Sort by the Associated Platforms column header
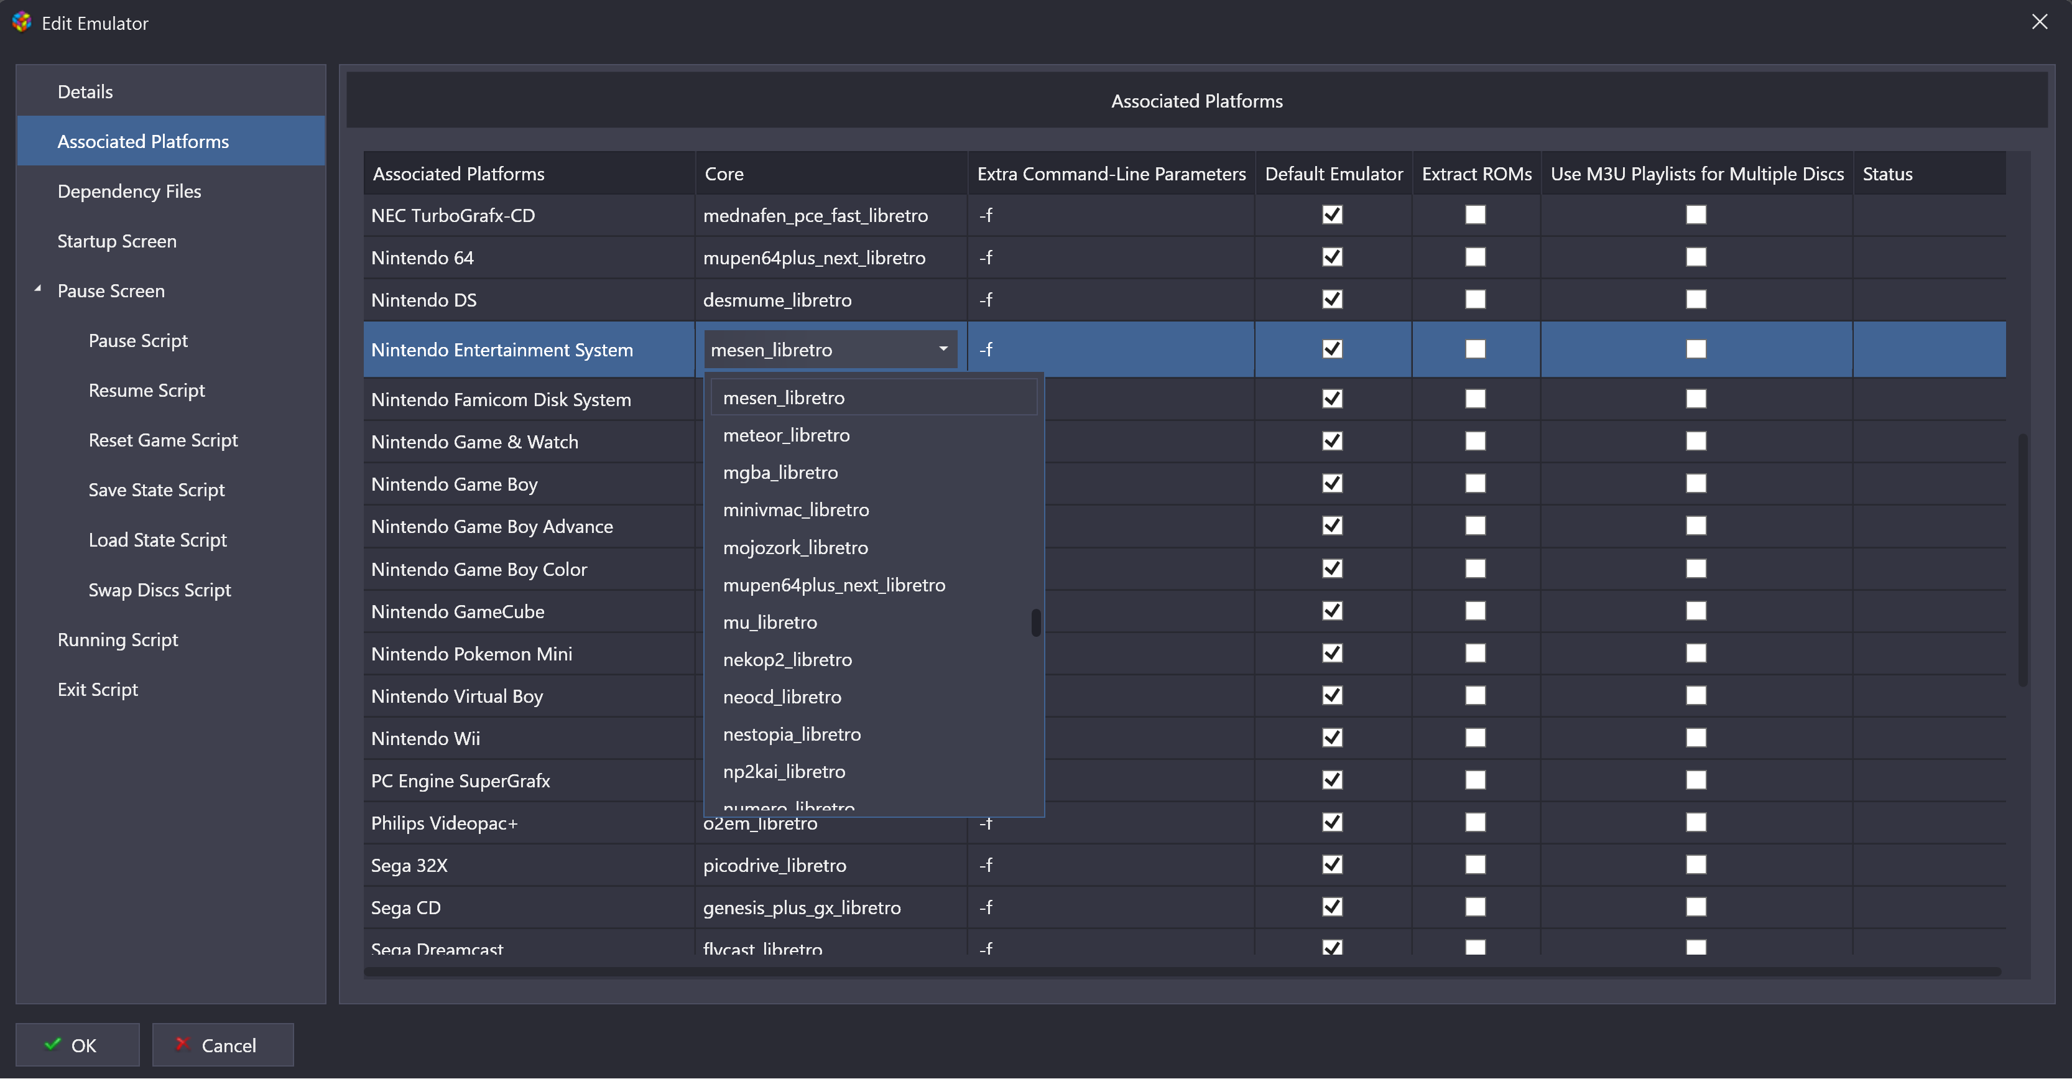The width and height of the screenshot is (2072, 1079). (529, 174)
